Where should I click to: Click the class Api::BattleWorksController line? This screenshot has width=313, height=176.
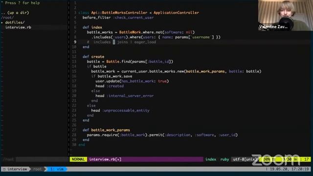point(138,13)
